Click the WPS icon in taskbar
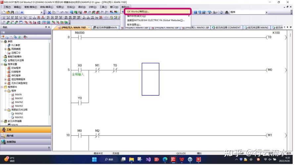 [182, 160]
